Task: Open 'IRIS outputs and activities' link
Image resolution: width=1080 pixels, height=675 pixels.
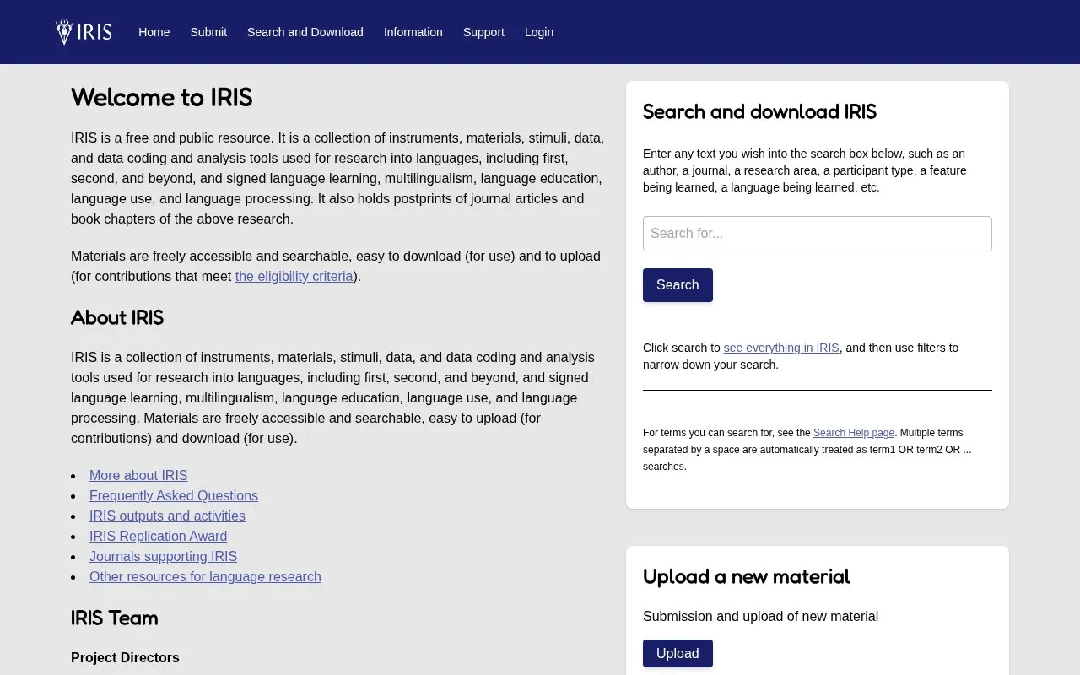Action: (167, 516)
